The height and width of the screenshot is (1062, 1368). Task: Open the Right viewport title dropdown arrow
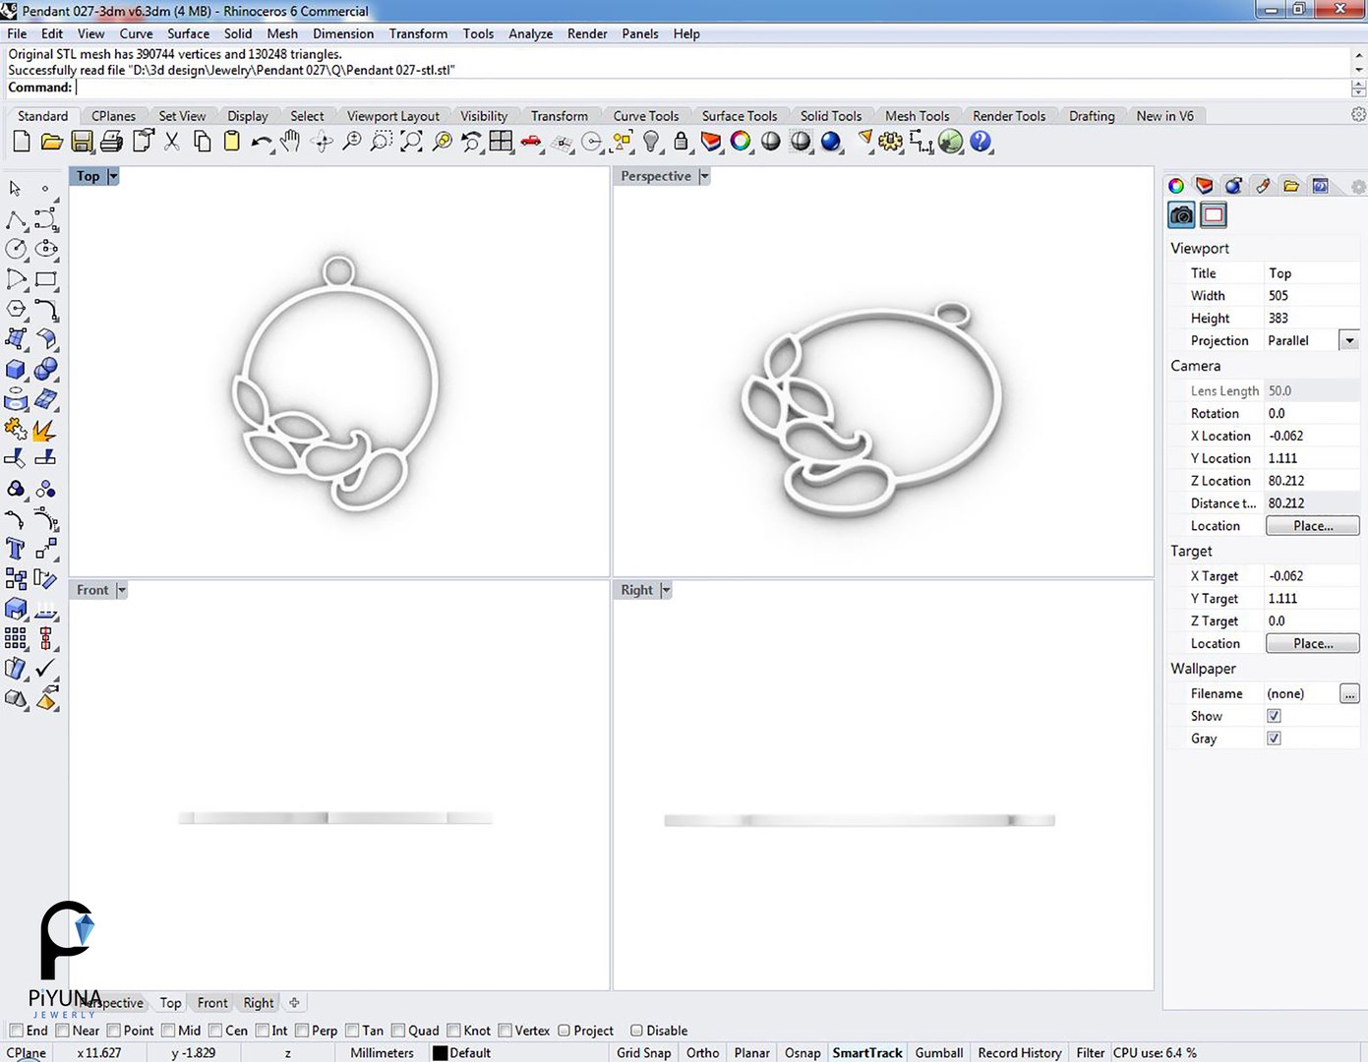[666, 590]
